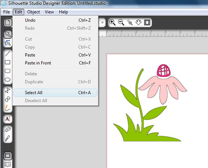
Task: Click the Zoom Out magnifier
Action: [x=121, y=22]
